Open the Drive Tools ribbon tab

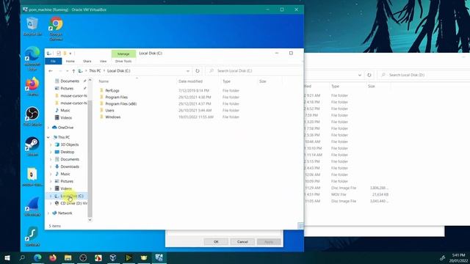[x=123, y=61]
